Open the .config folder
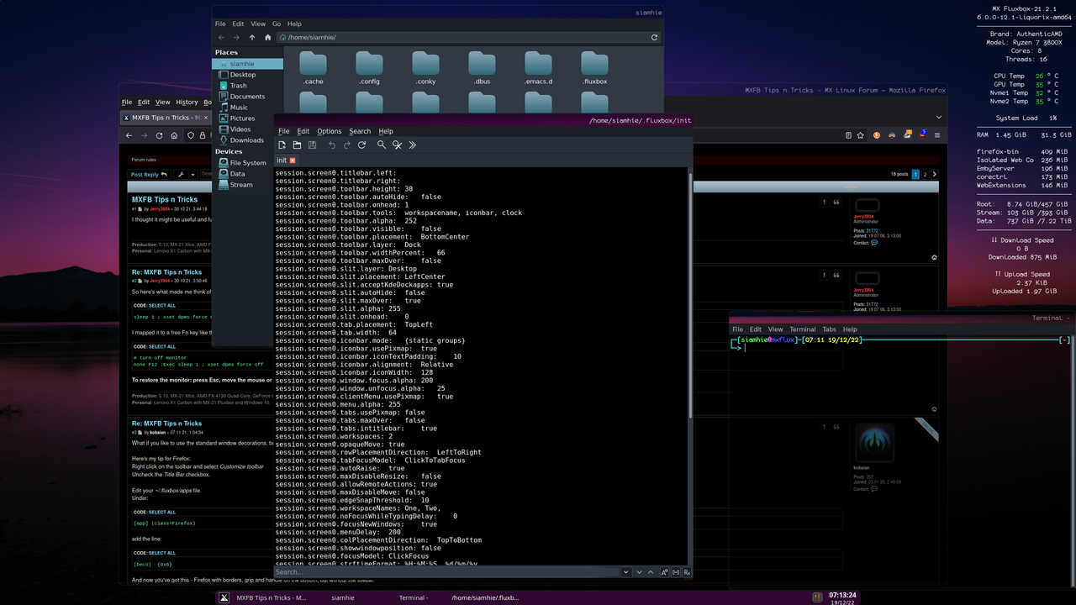 pyautogui.click(x=369, y=68)
